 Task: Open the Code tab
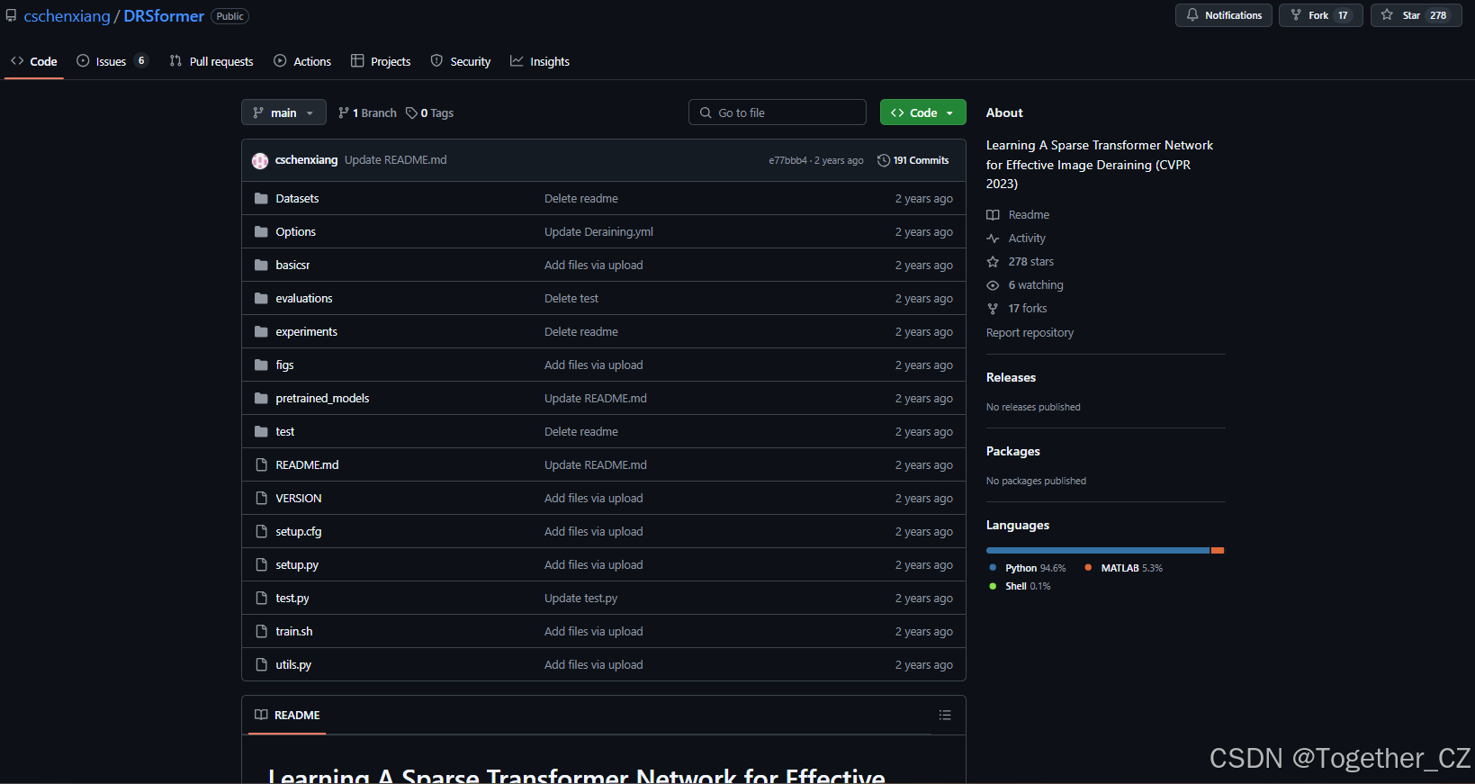[34, 61]
